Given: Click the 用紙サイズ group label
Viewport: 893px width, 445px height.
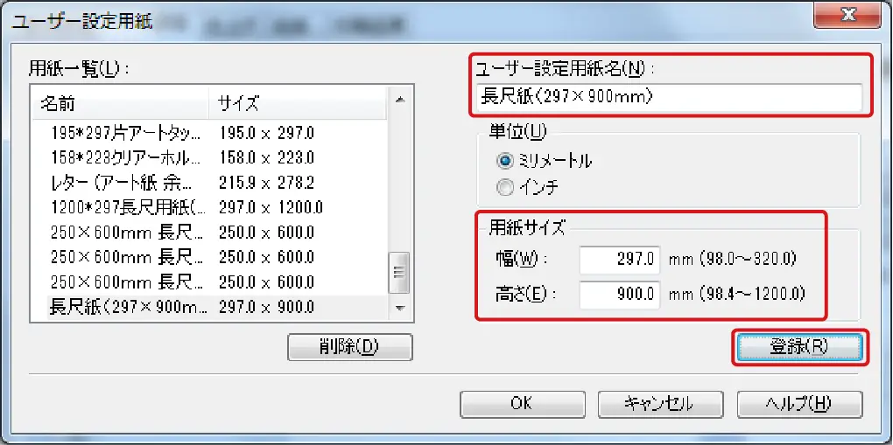Looking at the screenshot, I should coord(527,227).
